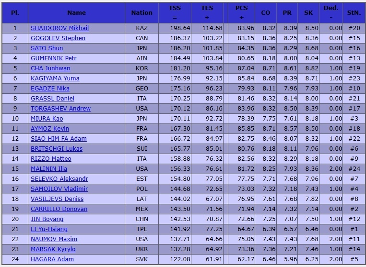Viewport: 366px width, 267px height.
Task: Open GRASSL Daniel link
Action: tap(52, 99)
